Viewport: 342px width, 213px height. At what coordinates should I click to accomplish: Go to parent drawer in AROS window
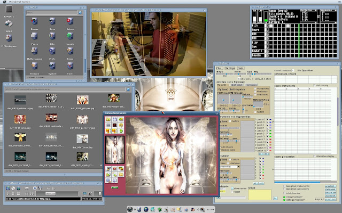(80, 13)
